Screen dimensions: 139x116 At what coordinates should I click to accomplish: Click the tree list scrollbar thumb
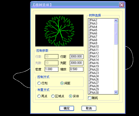[x=116, y=34]
